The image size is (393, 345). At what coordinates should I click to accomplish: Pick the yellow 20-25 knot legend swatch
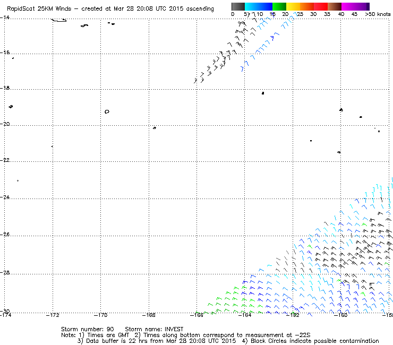(x=293, y=6)
